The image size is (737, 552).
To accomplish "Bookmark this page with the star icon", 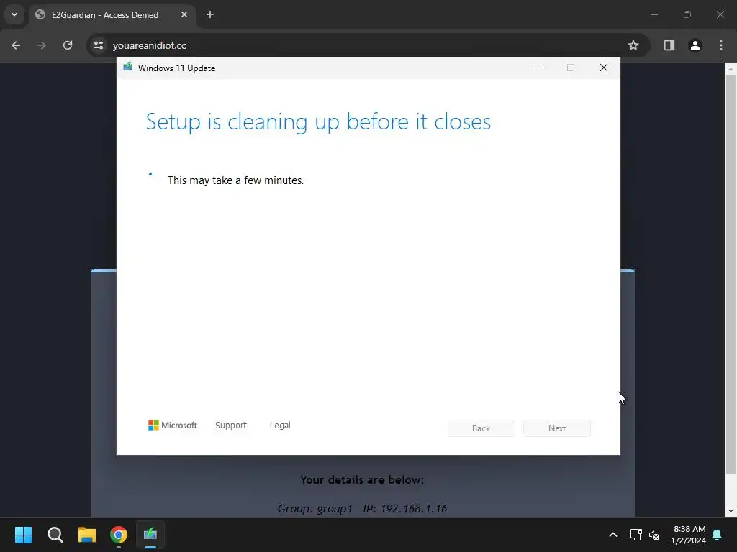I will click(x=633, y=45).
